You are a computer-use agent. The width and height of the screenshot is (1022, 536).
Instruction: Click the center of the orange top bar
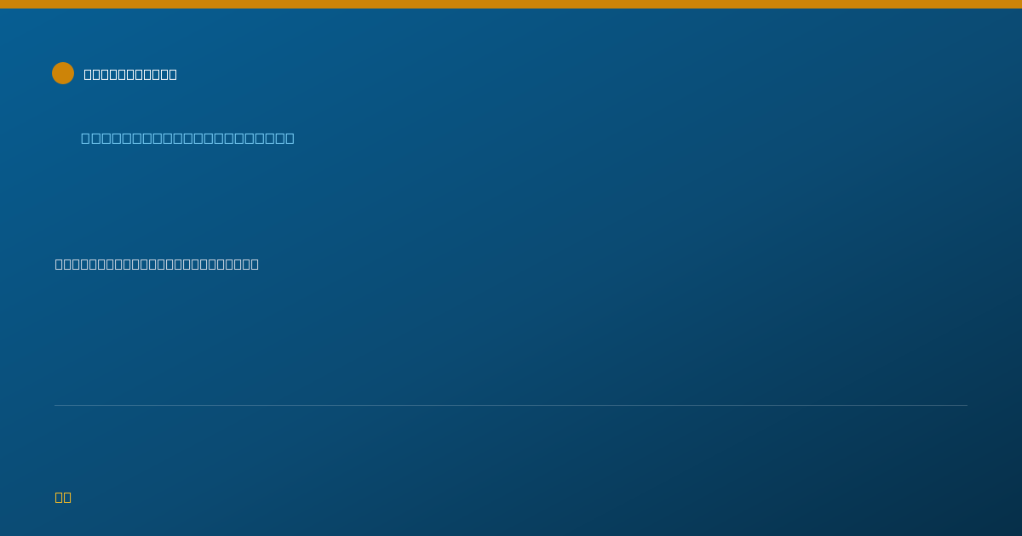pyautogui.click(x=511, y=4)
